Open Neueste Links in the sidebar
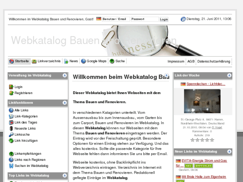Screen dimensions: 243x182 click(x=25, y=129)
